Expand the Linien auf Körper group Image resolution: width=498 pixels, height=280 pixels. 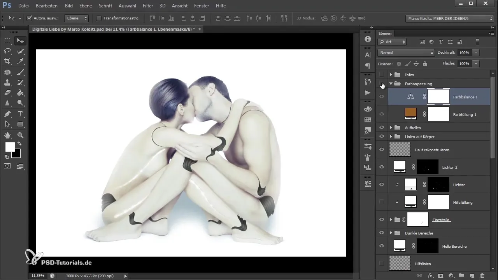[391, 136]
